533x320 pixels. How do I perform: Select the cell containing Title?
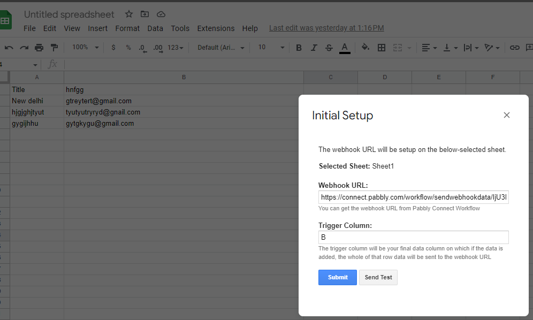coord(37,90)
